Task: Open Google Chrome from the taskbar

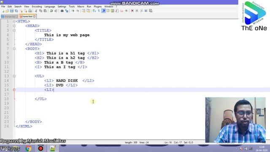Action: point(28,148)
